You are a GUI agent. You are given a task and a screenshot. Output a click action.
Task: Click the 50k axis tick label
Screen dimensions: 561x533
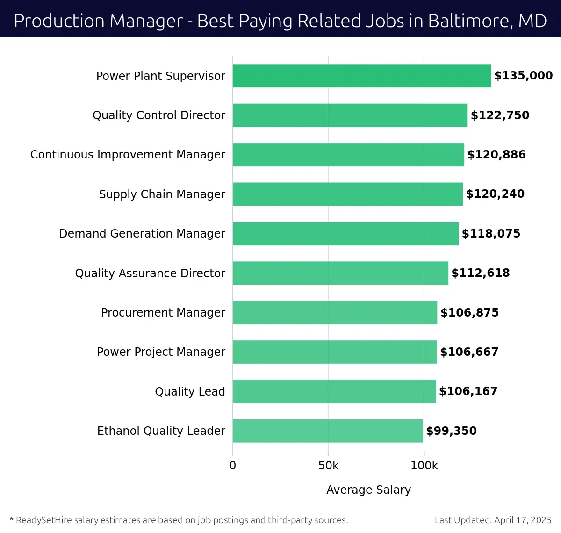click(329, 466)
